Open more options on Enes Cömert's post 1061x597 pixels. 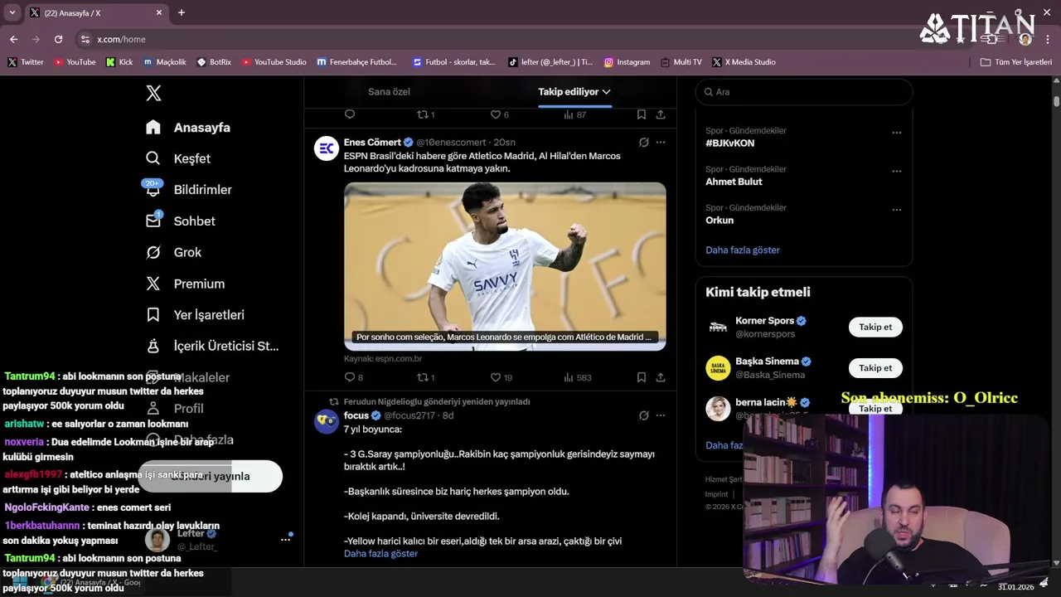(x=661, y=143)
